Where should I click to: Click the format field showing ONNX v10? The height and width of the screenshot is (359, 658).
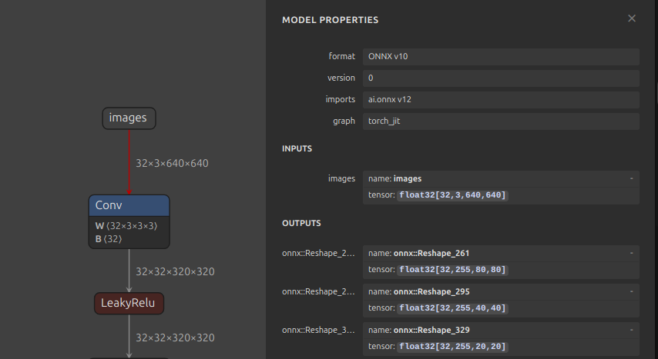pyautogui.click(x=500, y=57)
